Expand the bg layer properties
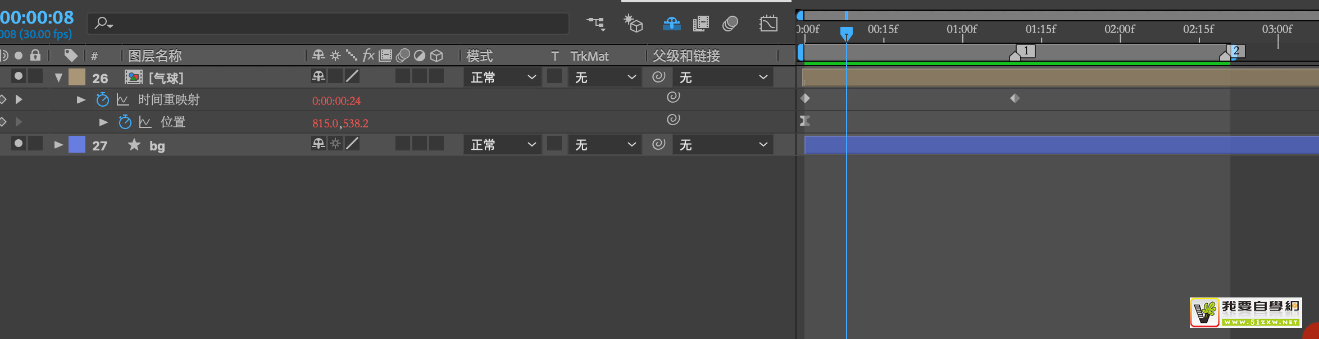This screenshot has height=339, width=1319. tap(58, 145)
